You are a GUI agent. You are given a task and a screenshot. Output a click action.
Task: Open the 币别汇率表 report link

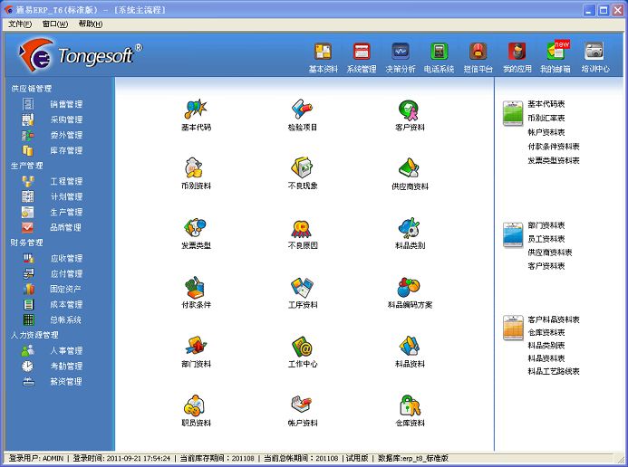click(x=546, y=118)
